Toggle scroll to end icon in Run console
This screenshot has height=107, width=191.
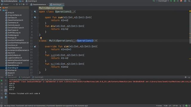click(6, 90)
